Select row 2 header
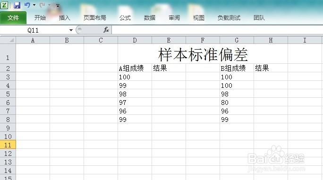 pyautogui.click(x=8, y=68)
